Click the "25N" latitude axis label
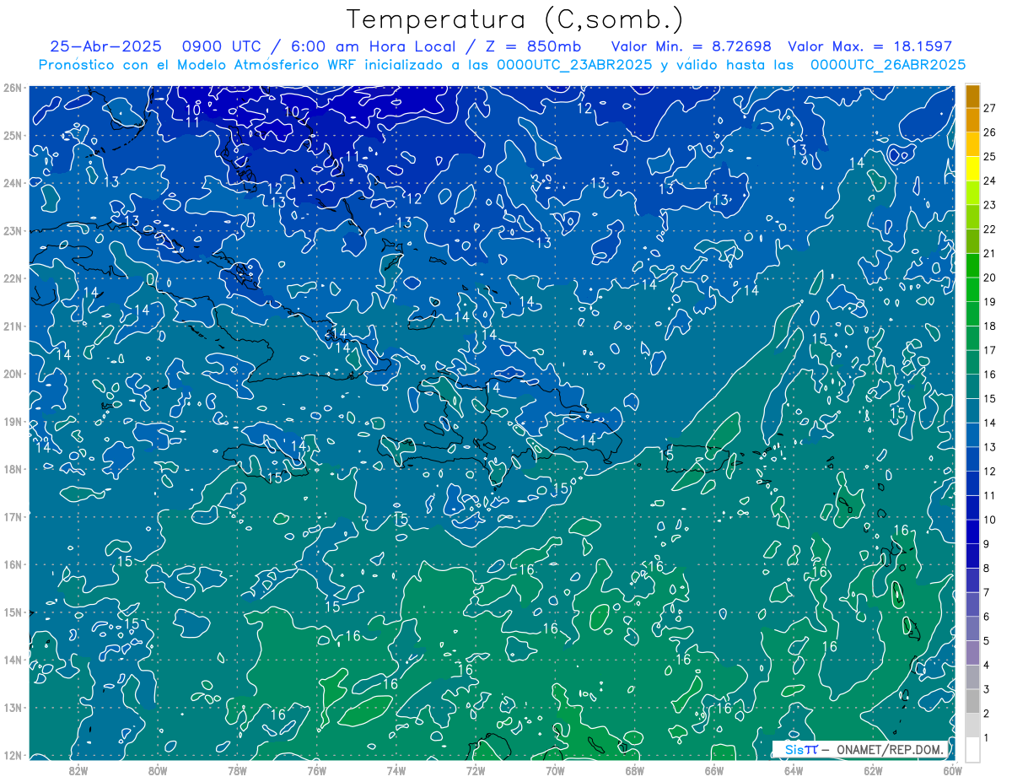The height and width of the screenshot is (782, 1012). (13, 135)
